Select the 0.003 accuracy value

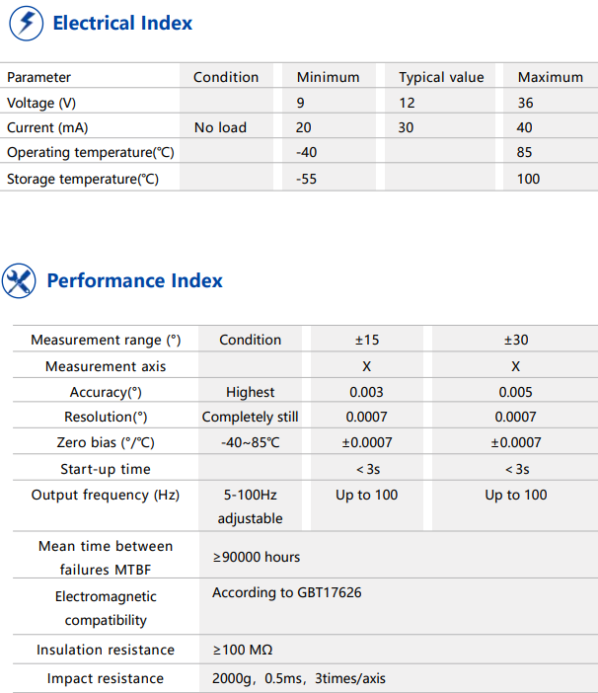tap(366, 392)
